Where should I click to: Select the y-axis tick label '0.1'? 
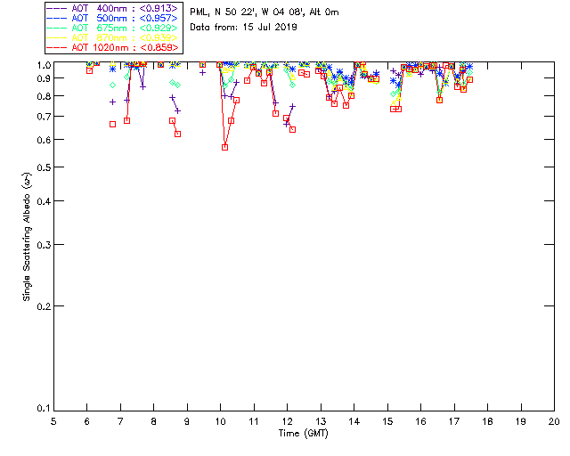44,409
